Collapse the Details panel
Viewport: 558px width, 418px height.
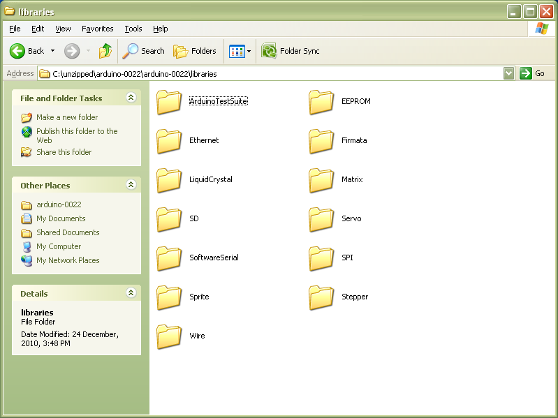(x=131, y=292)
